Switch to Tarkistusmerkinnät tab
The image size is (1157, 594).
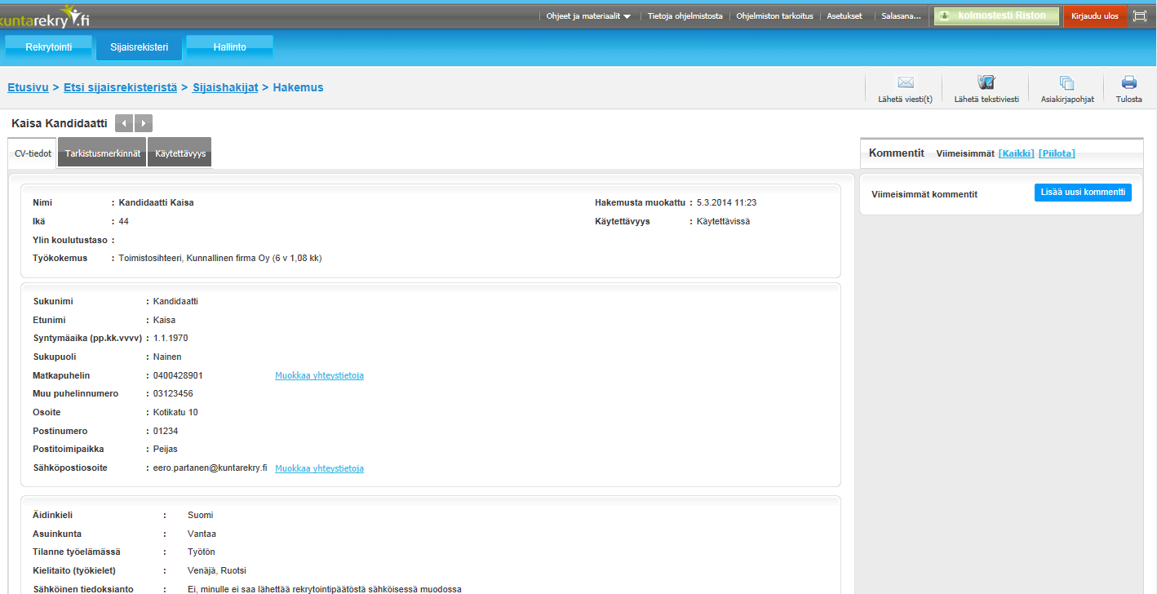103,153
